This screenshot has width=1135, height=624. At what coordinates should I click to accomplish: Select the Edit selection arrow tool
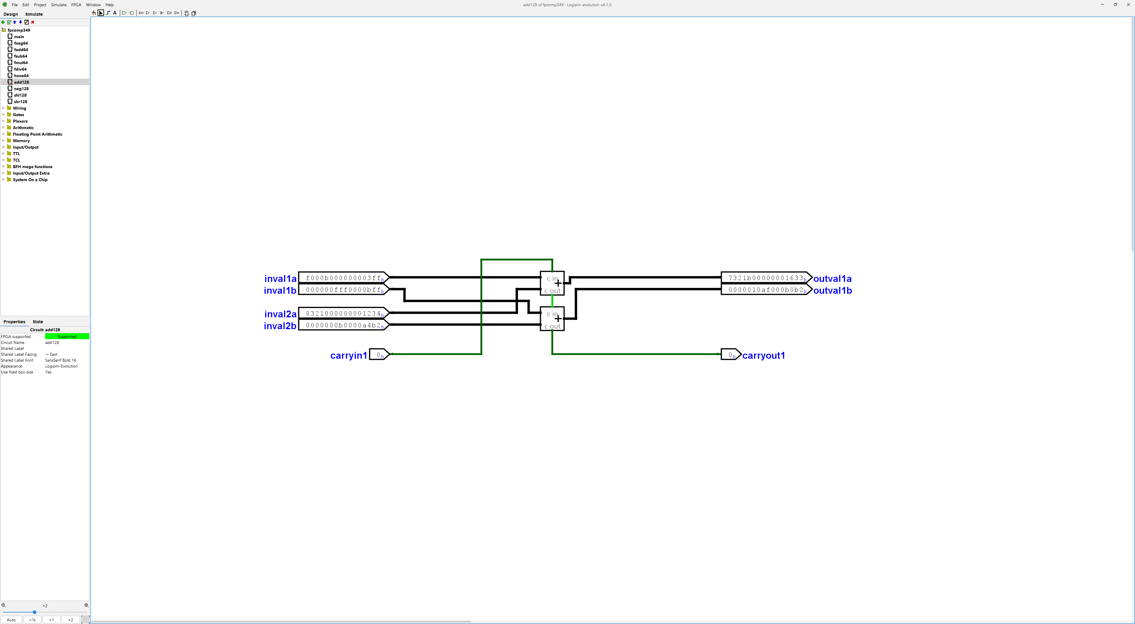(101, 13)
